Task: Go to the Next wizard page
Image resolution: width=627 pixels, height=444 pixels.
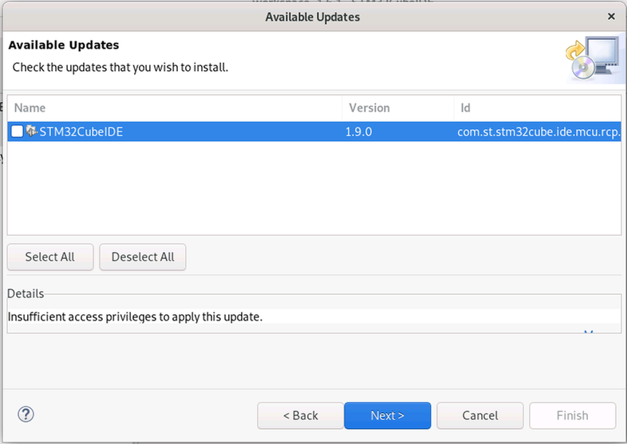Action: 388,415
